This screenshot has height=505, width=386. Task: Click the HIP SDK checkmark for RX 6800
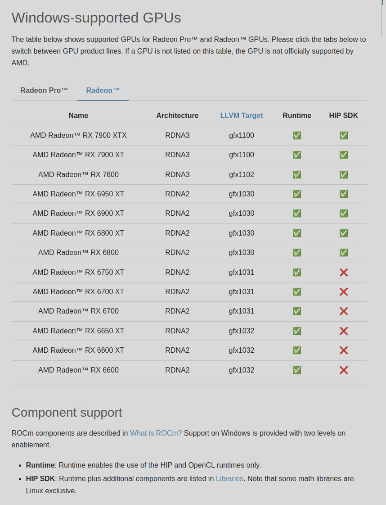pos(344,252)
